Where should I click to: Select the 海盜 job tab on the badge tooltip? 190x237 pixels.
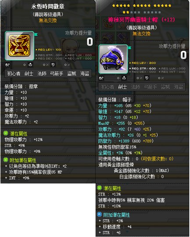(x=85, y=74)
